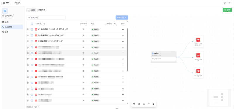
Task: Toggle the dark mode theme icon
Action: tap(225, 3)
